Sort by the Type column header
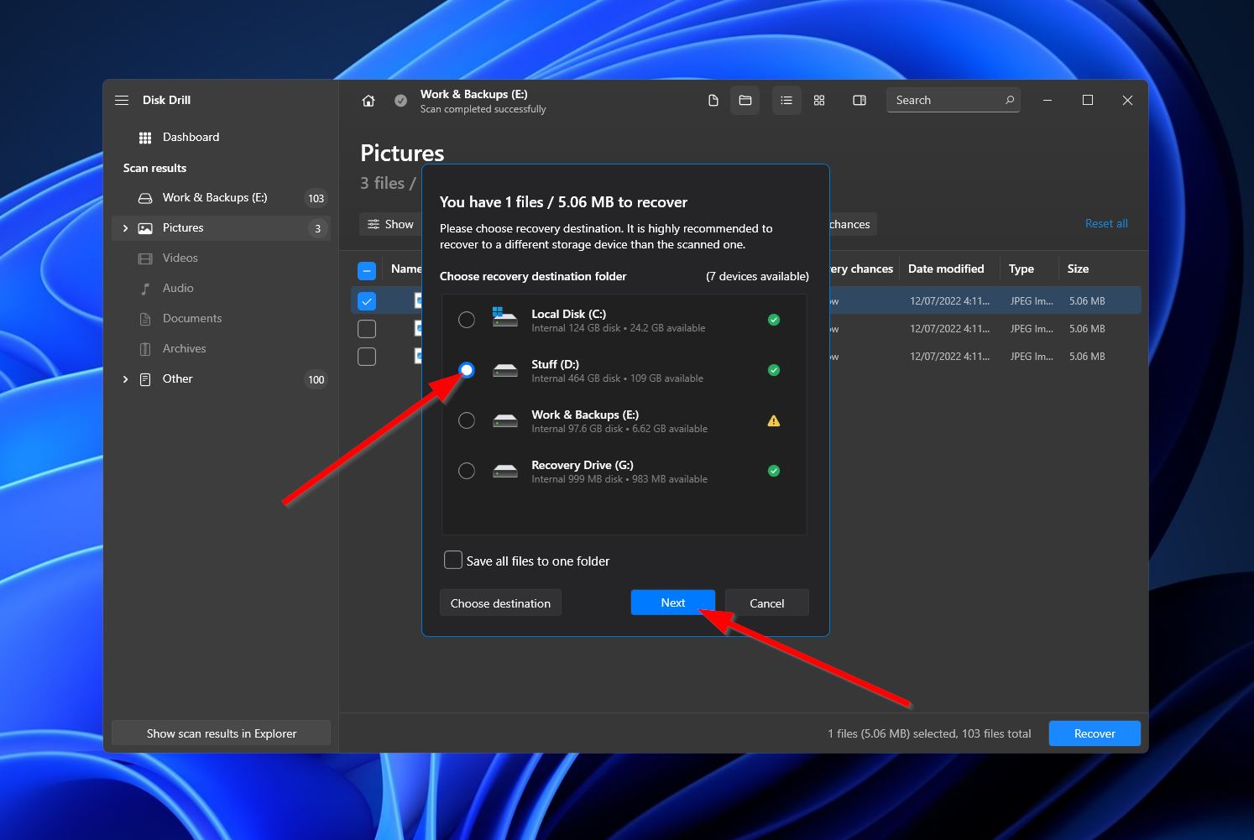 1021,269
